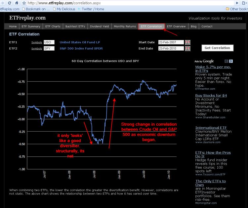This screenshot has height=208, width=248.
Task: Open Symbols link for ETF2
Action: click(37, 49)
